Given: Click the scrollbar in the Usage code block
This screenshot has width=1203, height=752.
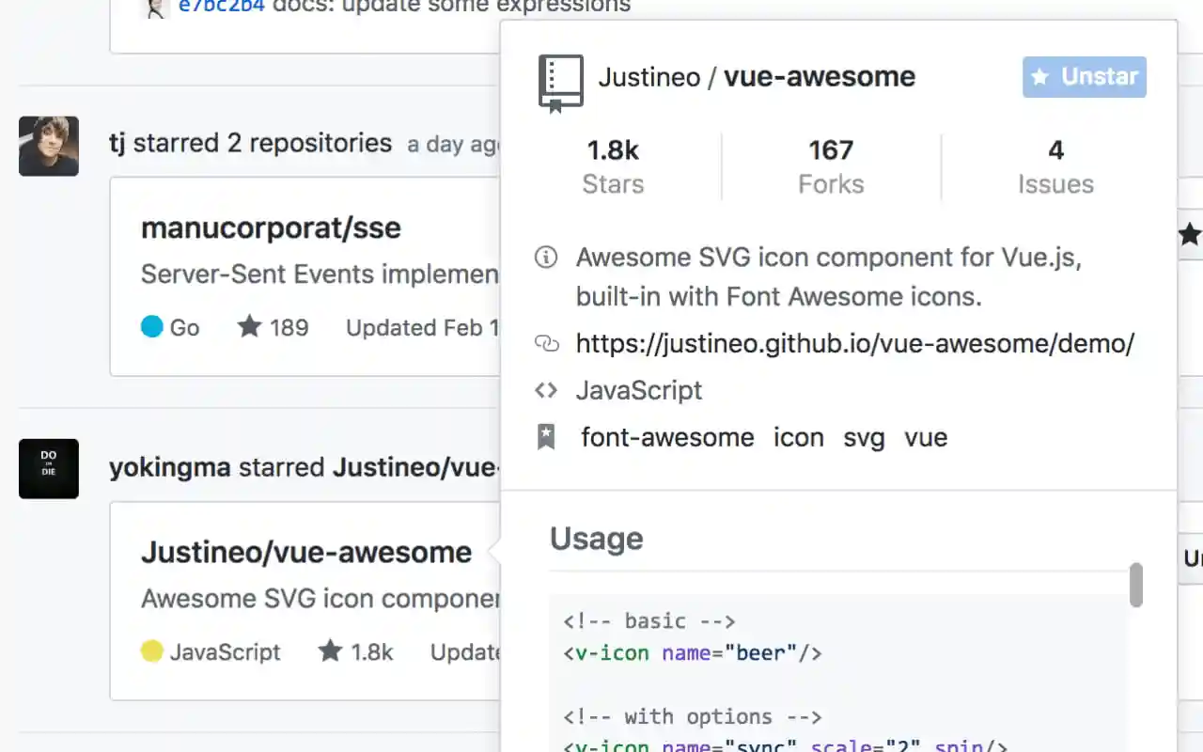Looking at the screenshot, I should pyautogui.click(x=1135, y=583).
